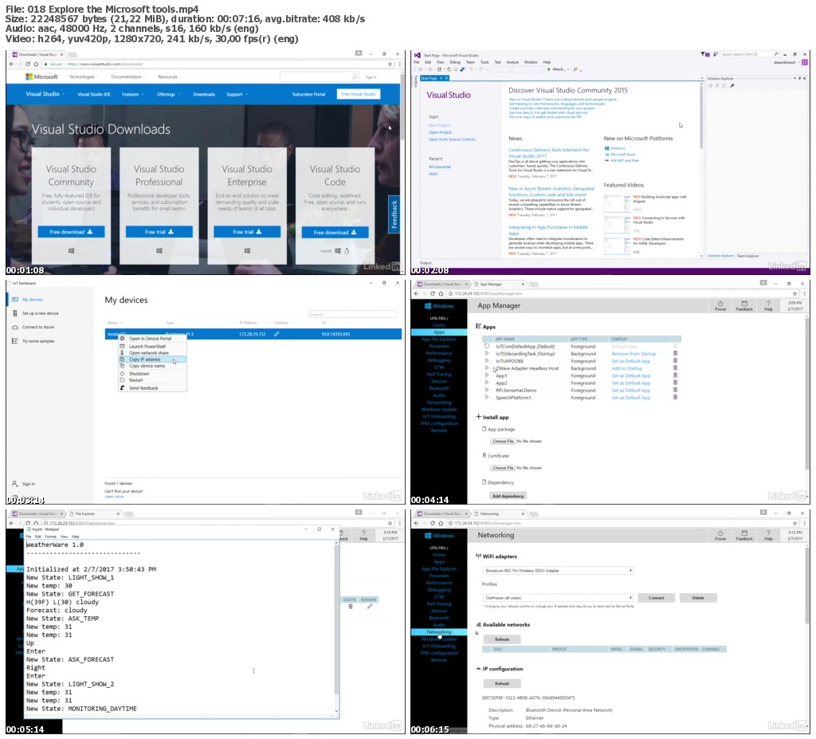Click Refresh button under Available networks

point(502,639)
